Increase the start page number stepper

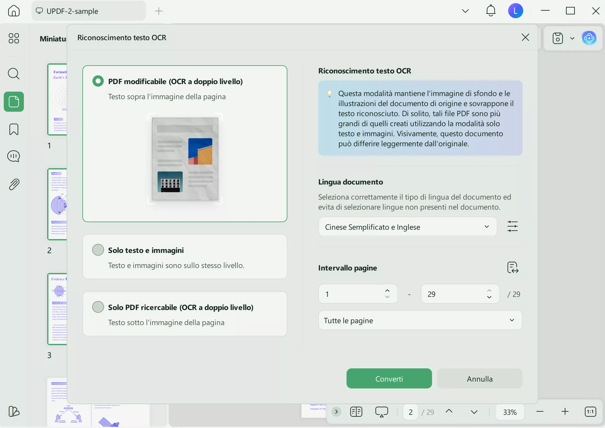coord(387,291)
